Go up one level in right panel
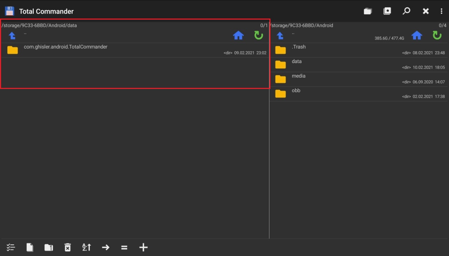This screenshot has width=449, height=256. (x=280, y=35)
